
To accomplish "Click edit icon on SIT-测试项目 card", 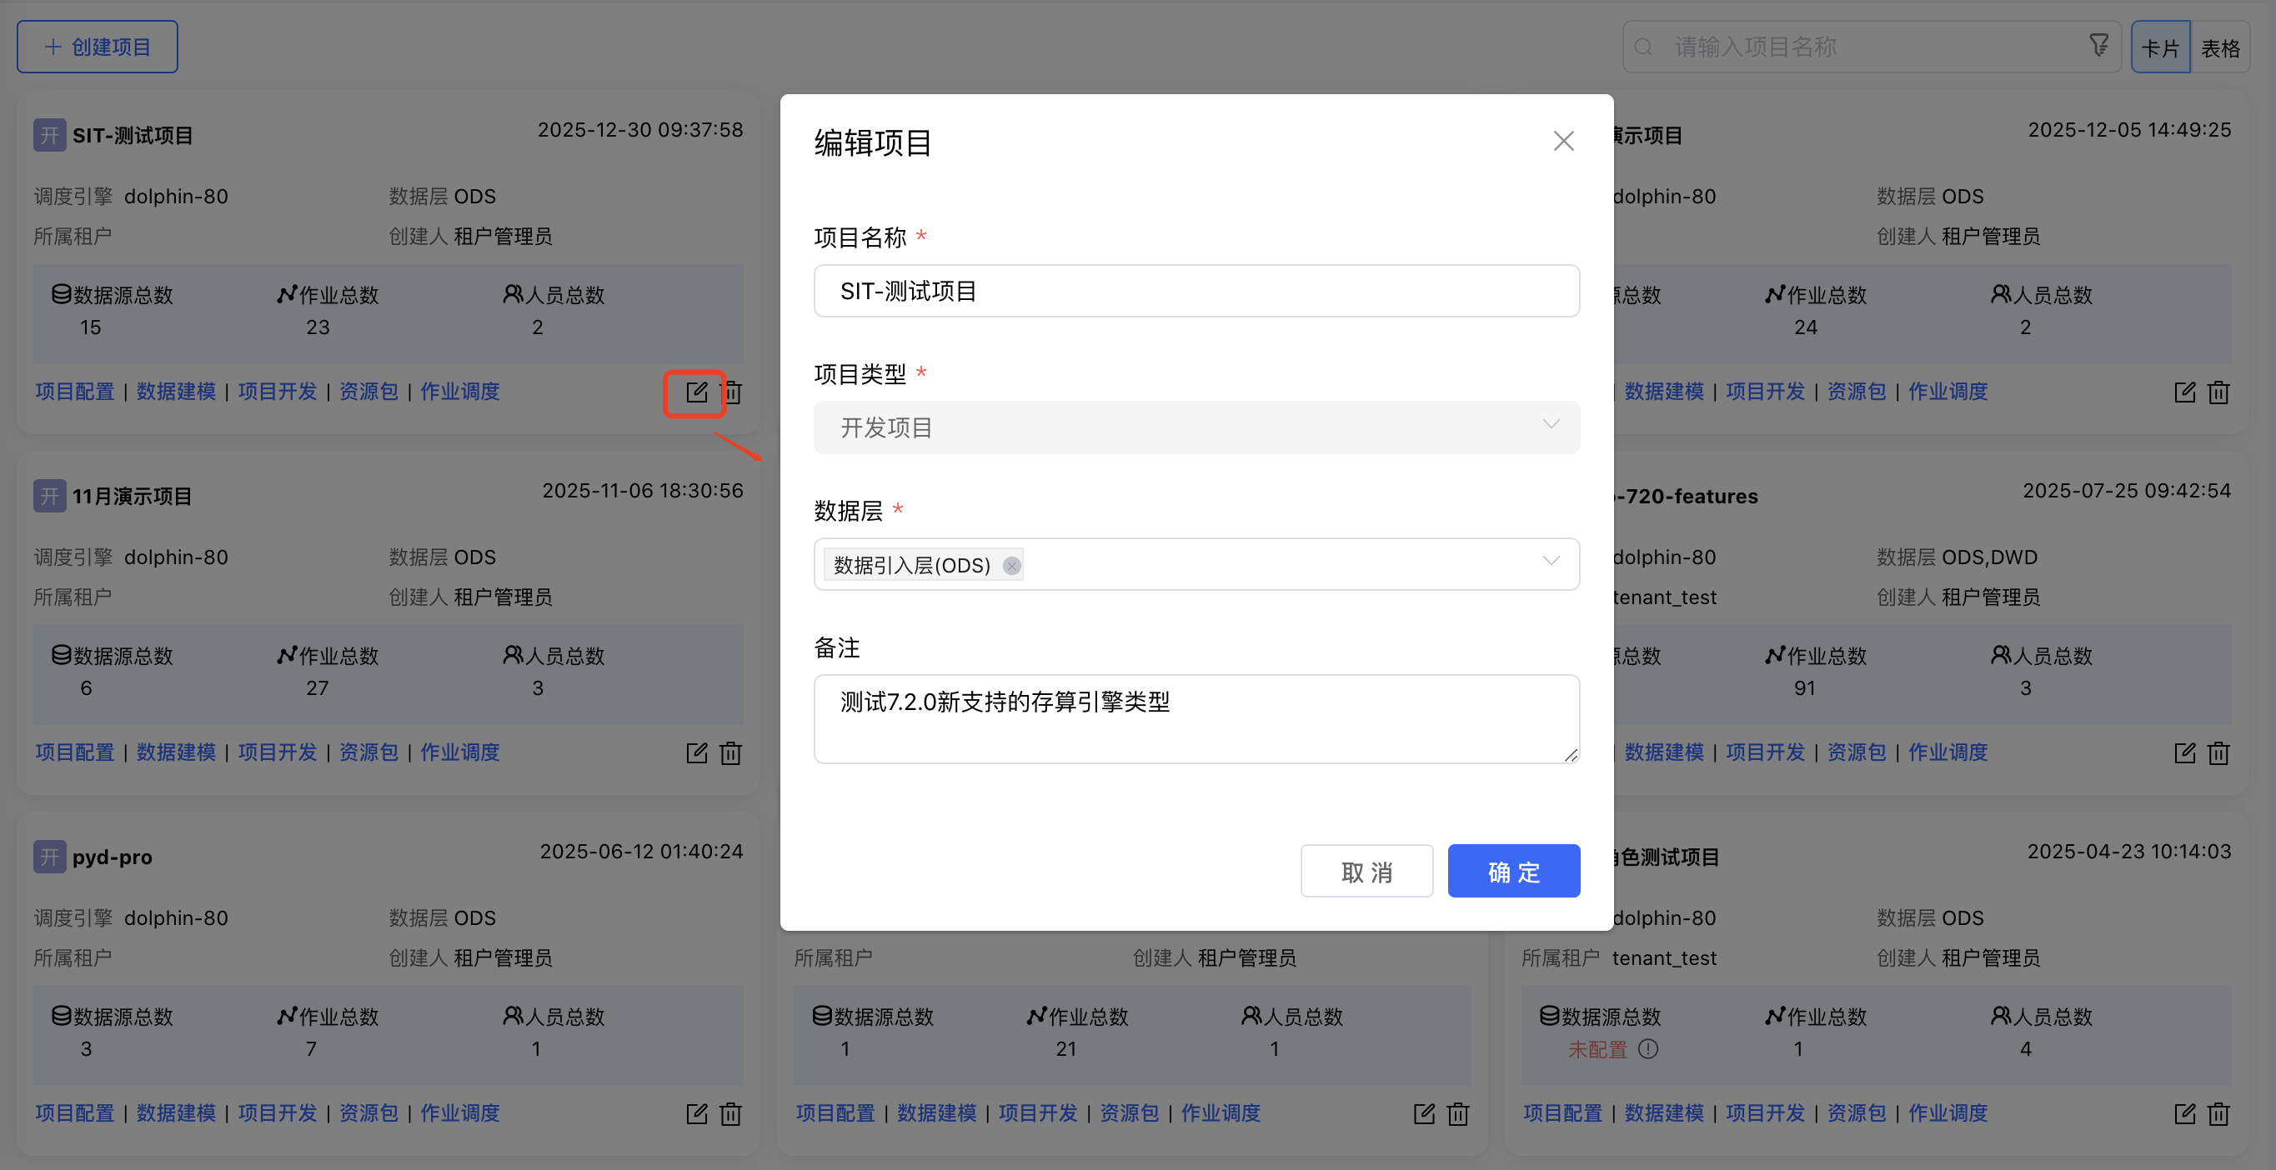I will (x=696, y=392).
